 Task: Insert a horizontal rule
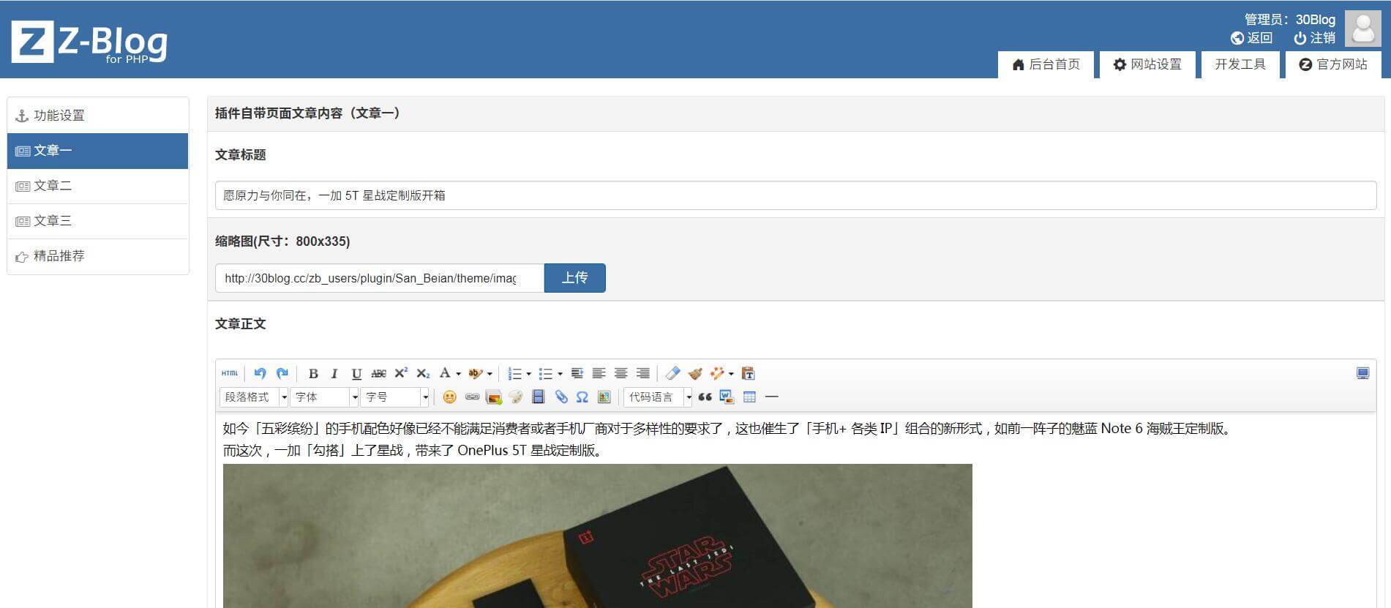pyautogui.click(x=771, y=397)
